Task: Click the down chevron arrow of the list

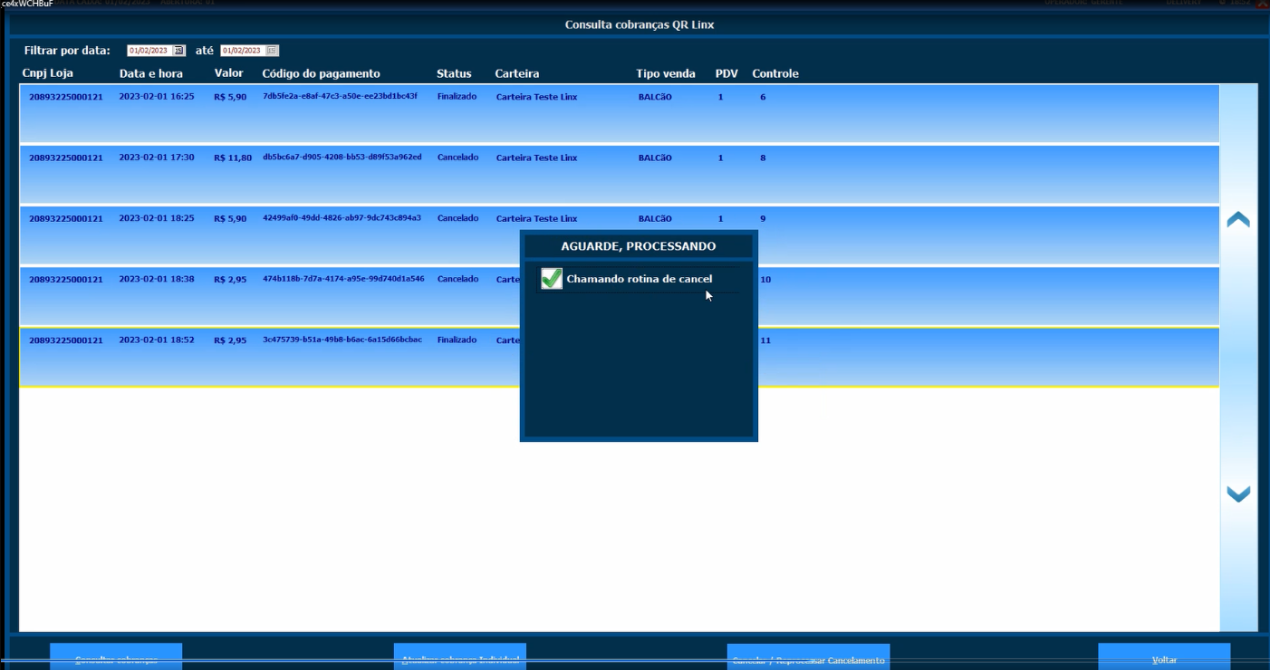Action: [x=1238, y=493]
